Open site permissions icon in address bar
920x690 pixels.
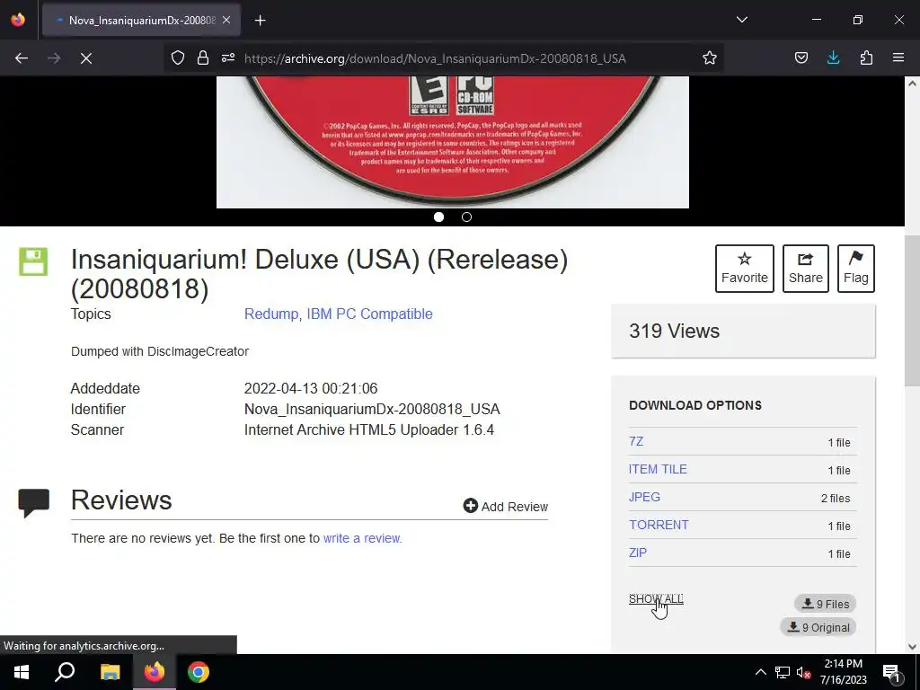coord(228,58)
